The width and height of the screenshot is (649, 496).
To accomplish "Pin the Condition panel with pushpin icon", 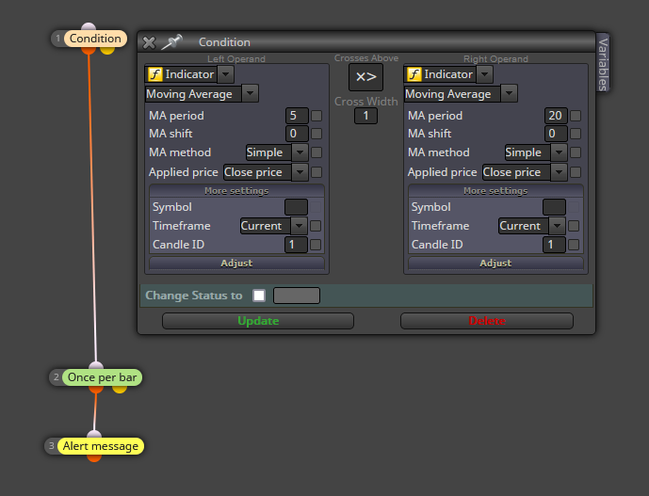I will point(171,41).
